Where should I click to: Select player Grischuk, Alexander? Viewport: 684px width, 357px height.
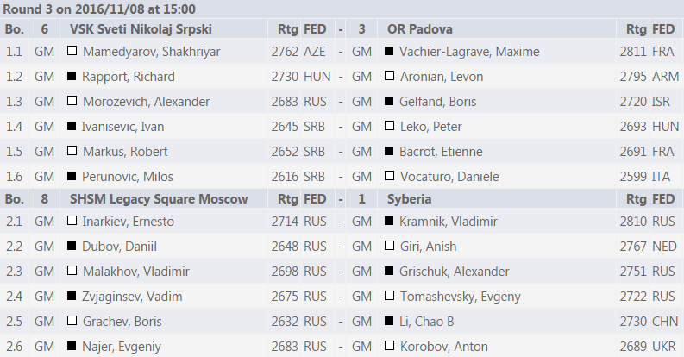tap(454, 272)
